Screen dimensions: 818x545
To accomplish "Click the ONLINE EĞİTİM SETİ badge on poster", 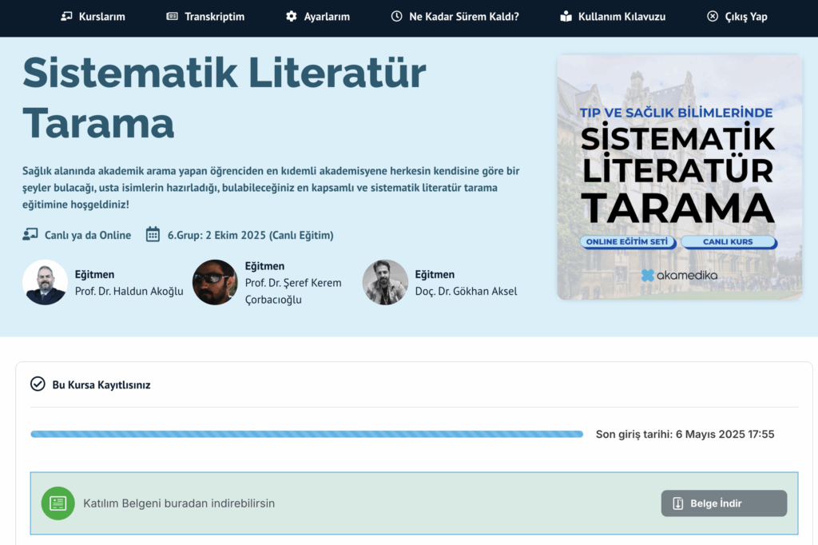I will coord(627,241).
